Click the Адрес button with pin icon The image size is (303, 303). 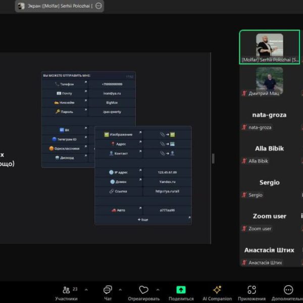(x=119, y=144)
